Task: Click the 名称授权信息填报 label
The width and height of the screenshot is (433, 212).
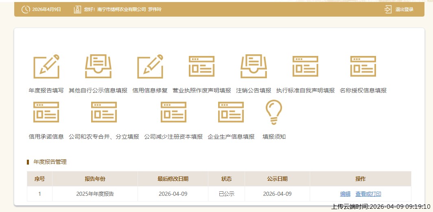Action: (x=363, y=90)
